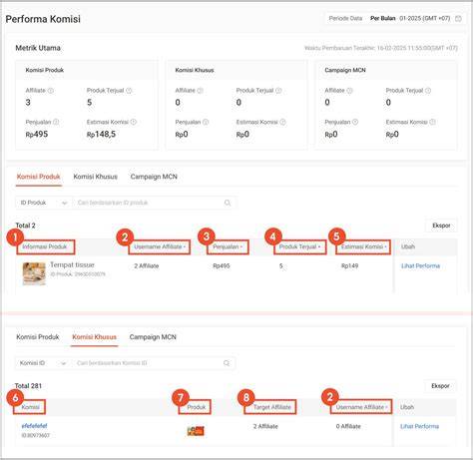Image resolution: width=473 pixels, height=460 pixels.
Task: Click search icon in Komisi ID search field
Action: (x=227, y=363)
